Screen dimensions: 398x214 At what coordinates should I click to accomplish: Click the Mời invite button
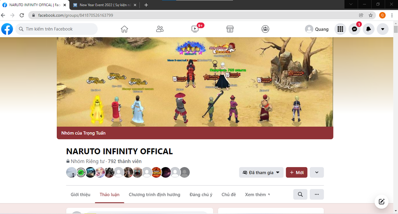[x=297, y=173]
